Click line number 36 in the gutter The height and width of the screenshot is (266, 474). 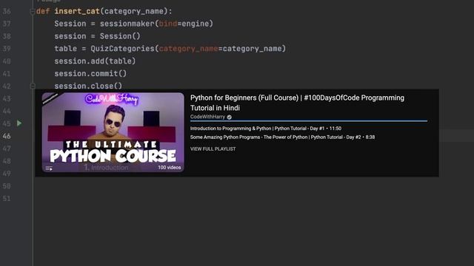7,12
